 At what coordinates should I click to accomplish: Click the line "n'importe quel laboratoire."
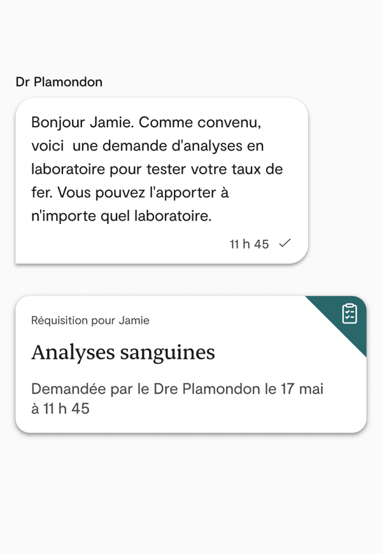(x=121, y=216)
